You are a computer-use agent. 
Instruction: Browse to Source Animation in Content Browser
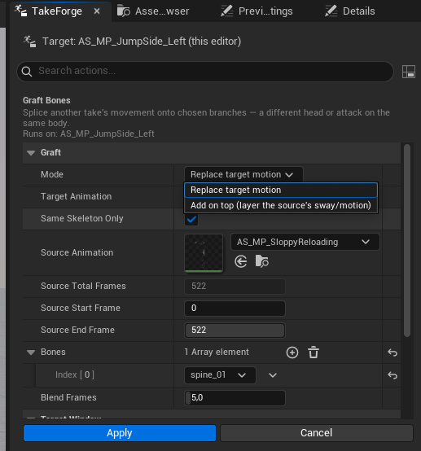point(261,261)
